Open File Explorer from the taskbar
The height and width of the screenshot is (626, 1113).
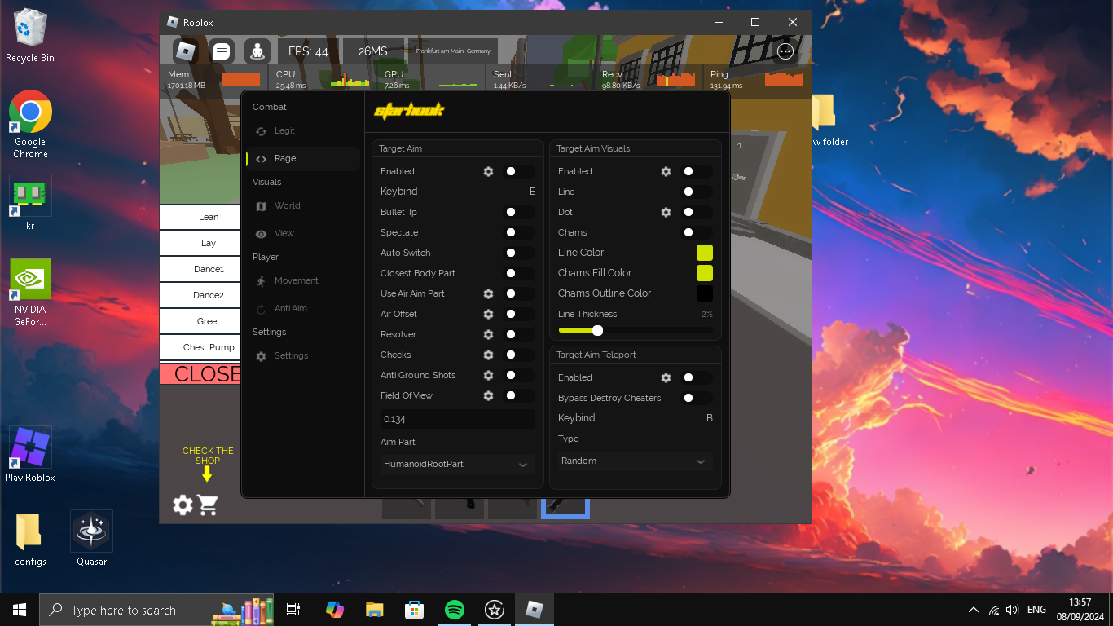[x=375, y=610]
